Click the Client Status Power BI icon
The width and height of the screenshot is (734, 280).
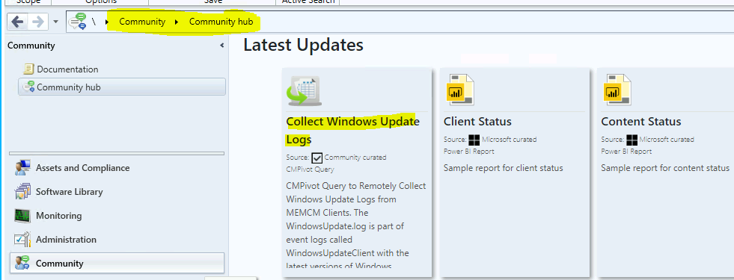[461, 90]
